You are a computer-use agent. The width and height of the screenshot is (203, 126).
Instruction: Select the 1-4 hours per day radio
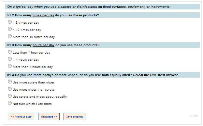coord(10,59)
